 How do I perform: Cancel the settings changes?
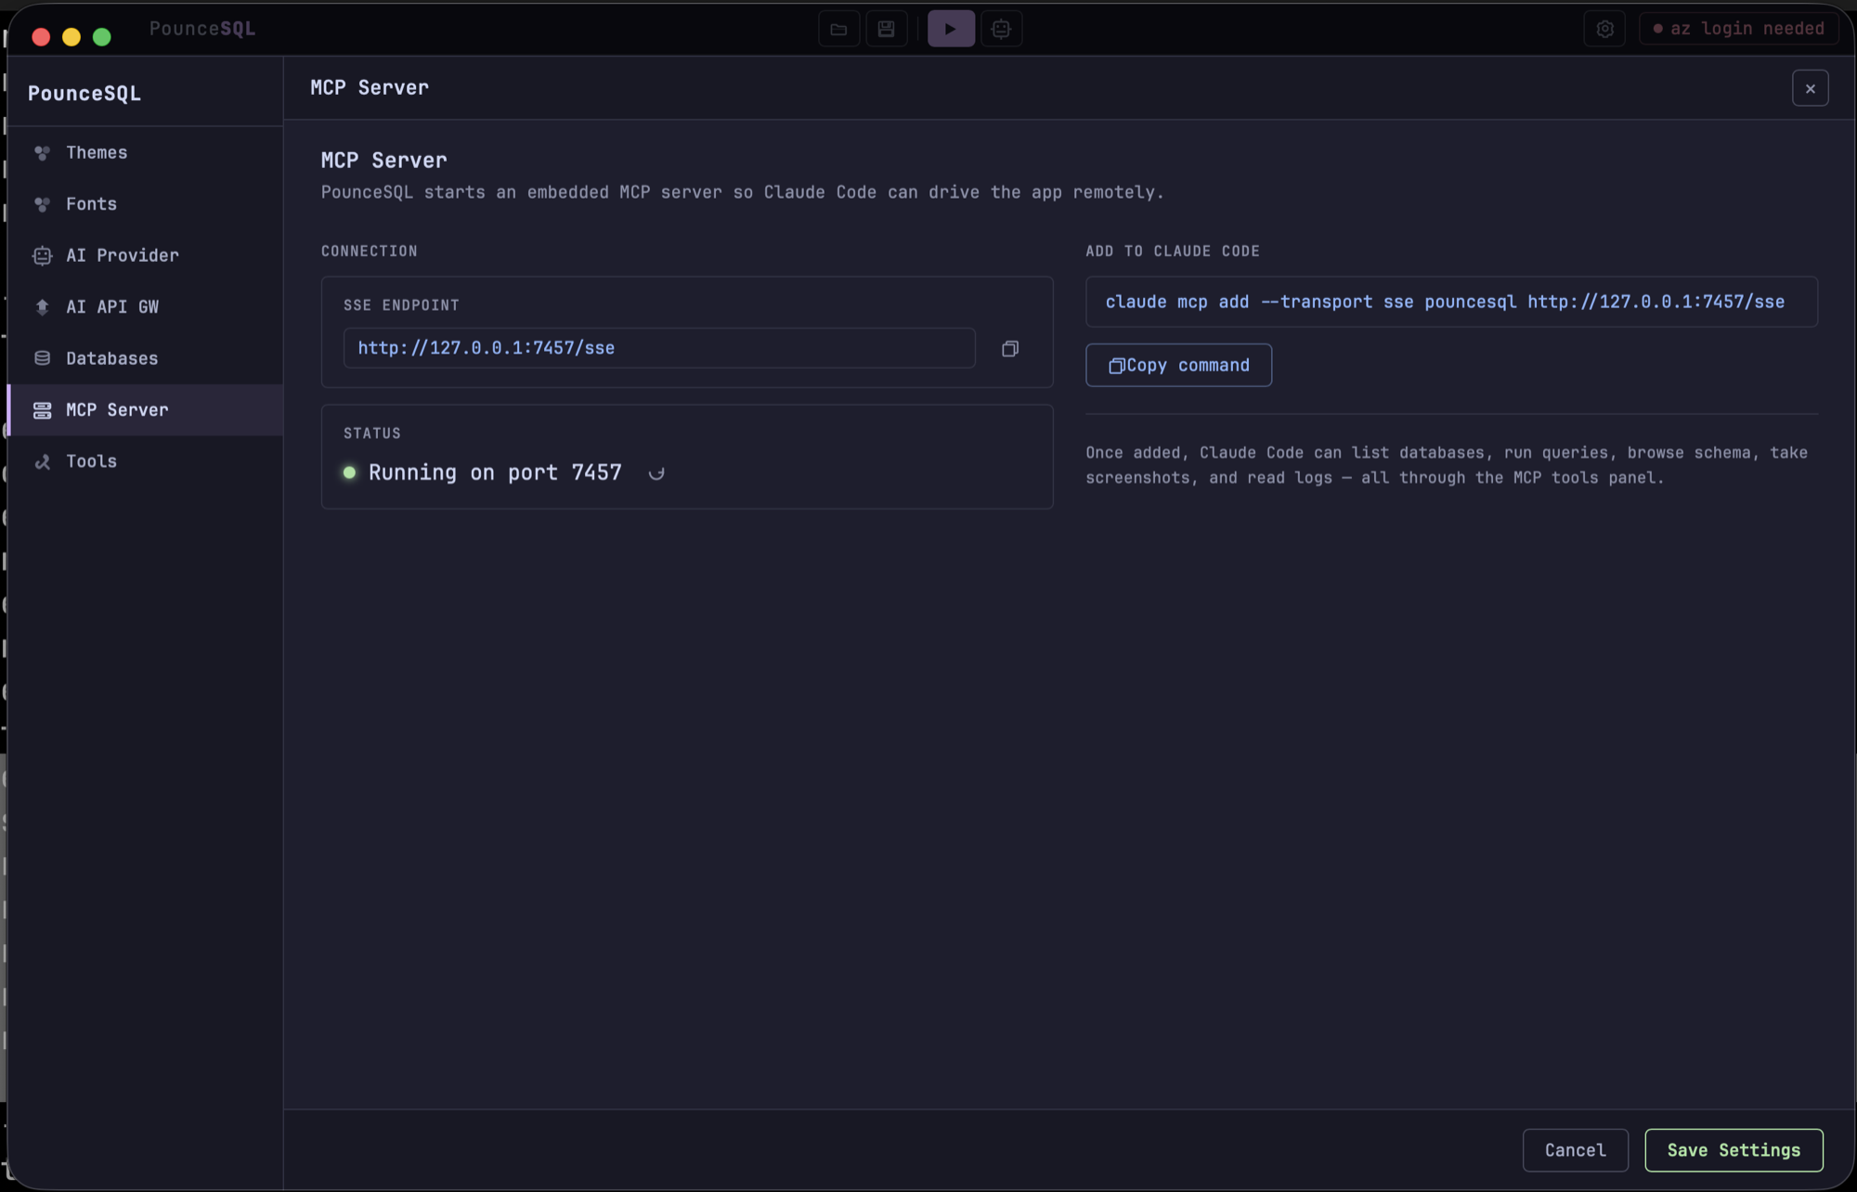pos(1575,1150)
